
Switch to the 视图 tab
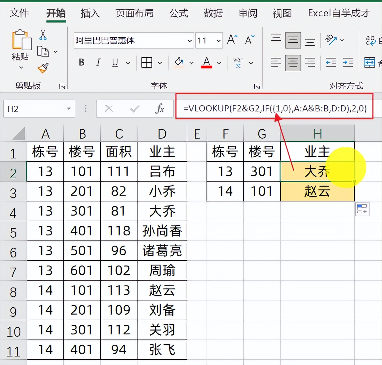[282, 13]
